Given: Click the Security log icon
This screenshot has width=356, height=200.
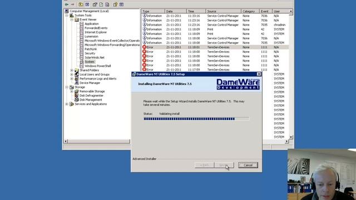Looking at the screenshot, I should pos(82,53).
